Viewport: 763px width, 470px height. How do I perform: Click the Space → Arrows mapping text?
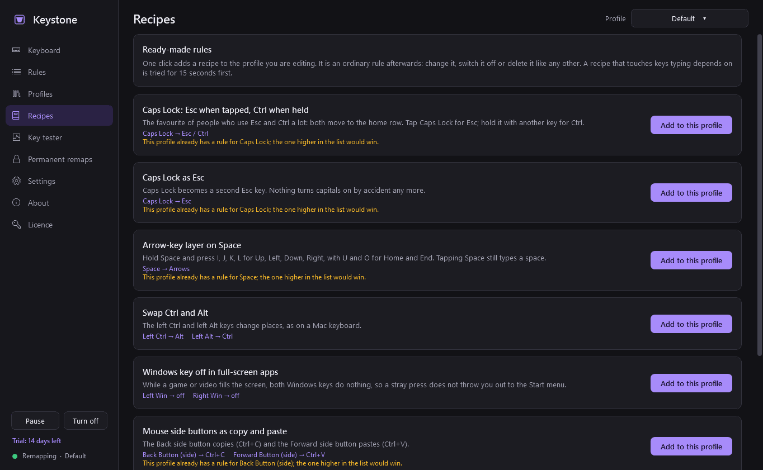[166, 269]
